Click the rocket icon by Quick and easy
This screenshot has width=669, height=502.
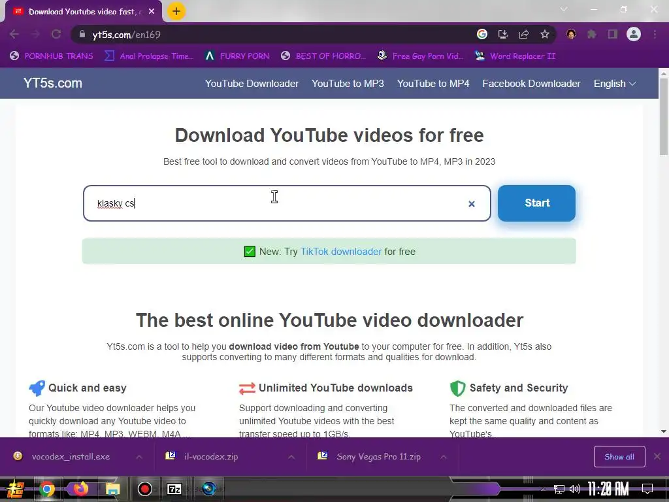tap(37, 388)
